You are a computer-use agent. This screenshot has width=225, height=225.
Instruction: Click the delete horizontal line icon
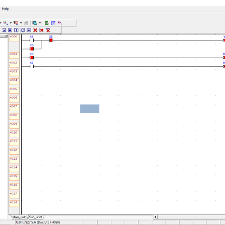point(48,30)
